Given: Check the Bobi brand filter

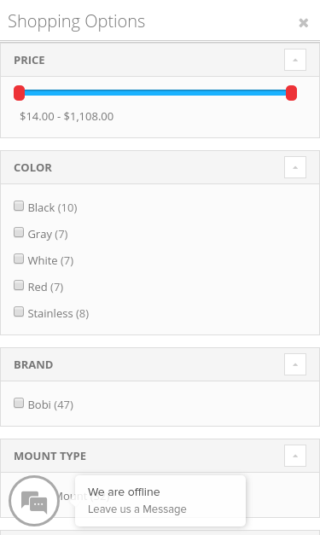Looking at the screenshot, I should click(19, 403).
